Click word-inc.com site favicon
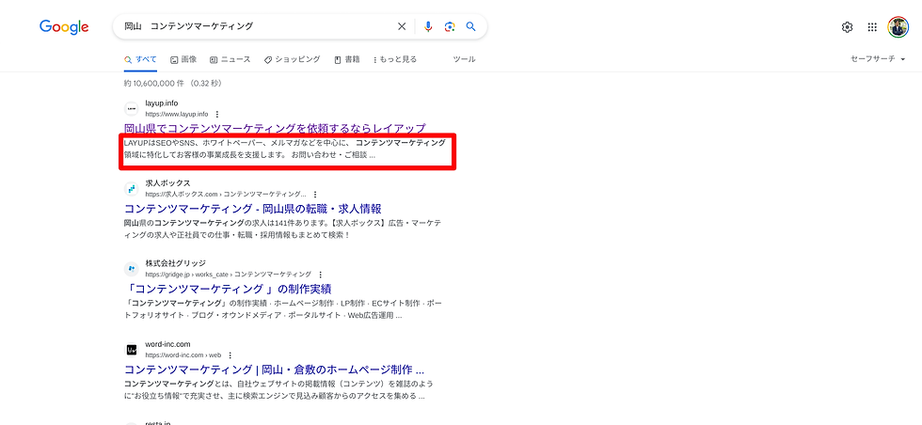The height and width of the screenshot is (425, 922). tap(131, 350)
